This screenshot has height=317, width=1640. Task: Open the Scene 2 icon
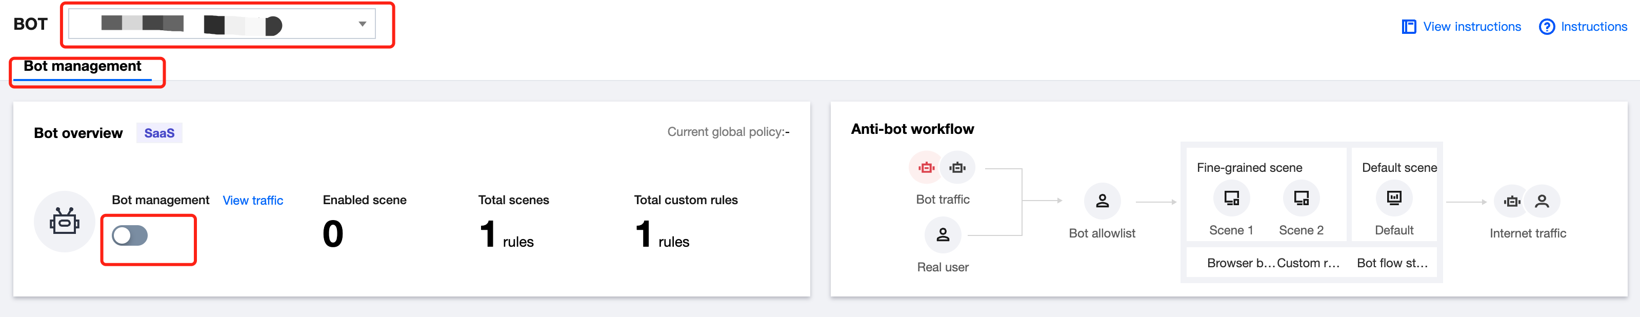point(1301,198)
